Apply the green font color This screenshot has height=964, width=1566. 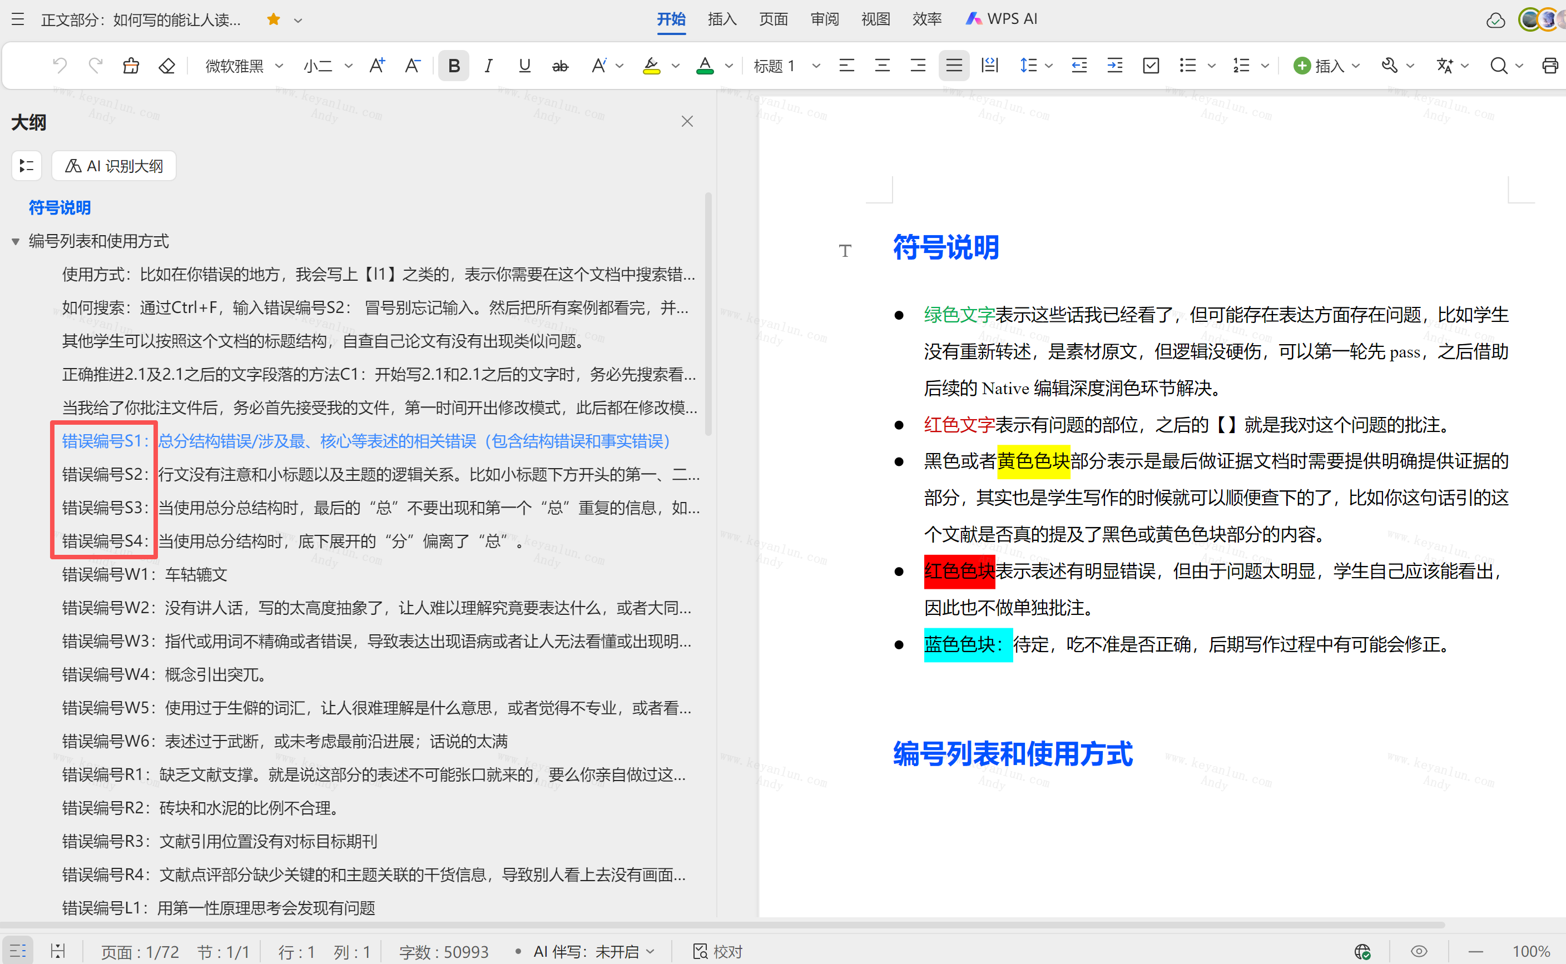tap(705, 65)
